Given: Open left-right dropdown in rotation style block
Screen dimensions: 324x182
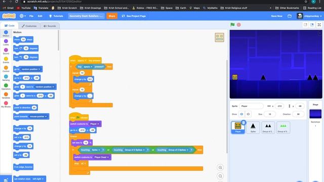Looking at the screenshot, I should pyautogui.click(x=38, y=179).
